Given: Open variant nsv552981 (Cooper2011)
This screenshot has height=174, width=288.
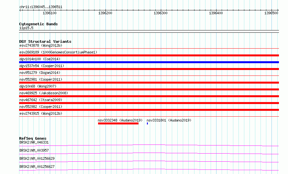Looking at the screenshot, I should [41, 79].
